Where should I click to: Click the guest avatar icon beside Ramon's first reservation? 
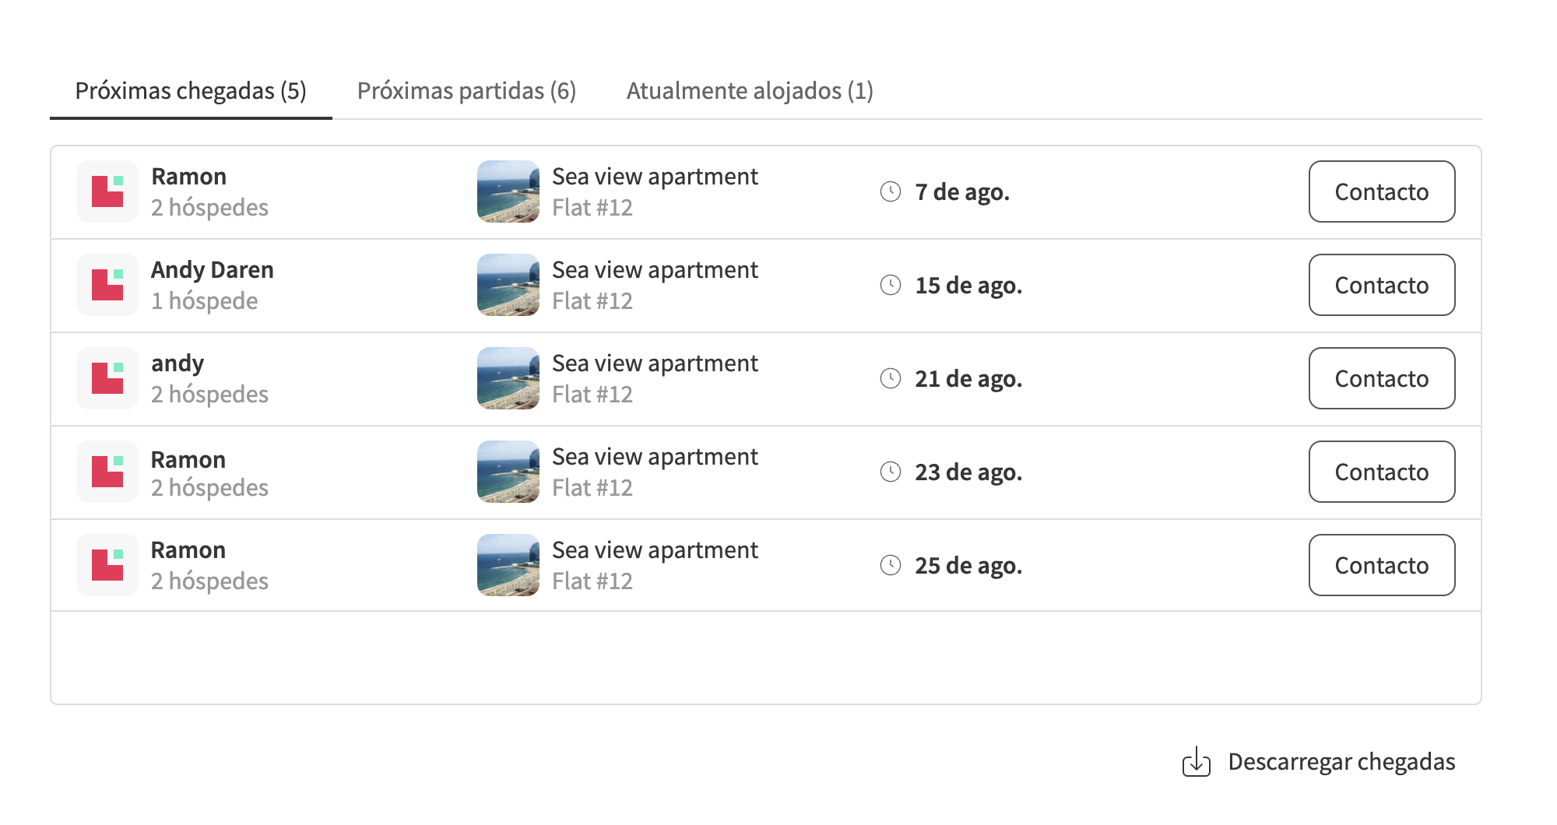[107, 191]
